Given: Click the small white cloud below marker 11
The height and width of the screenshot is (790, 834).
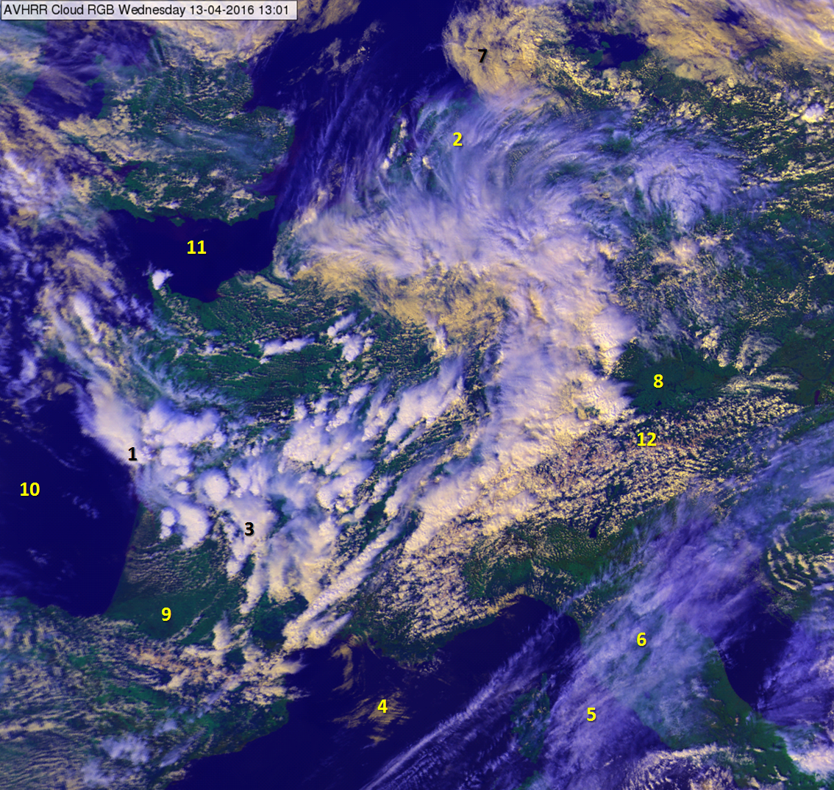Looking at the screenshot, I should click(160, 278).
